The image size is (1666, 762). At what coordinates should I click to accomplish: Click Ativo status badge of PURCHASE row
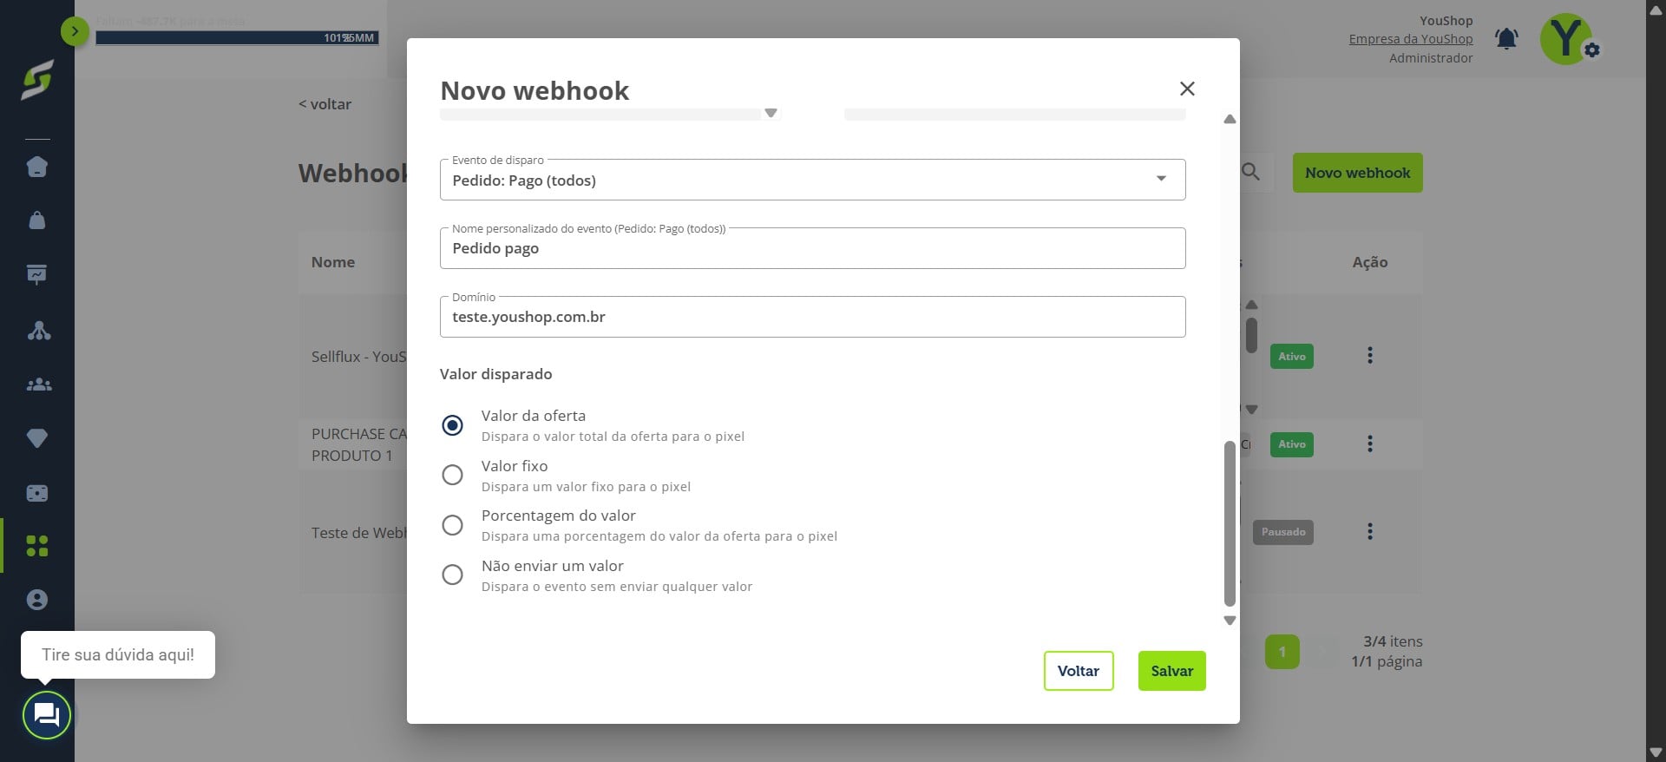pyautogui.click(x=1291, y=444)
